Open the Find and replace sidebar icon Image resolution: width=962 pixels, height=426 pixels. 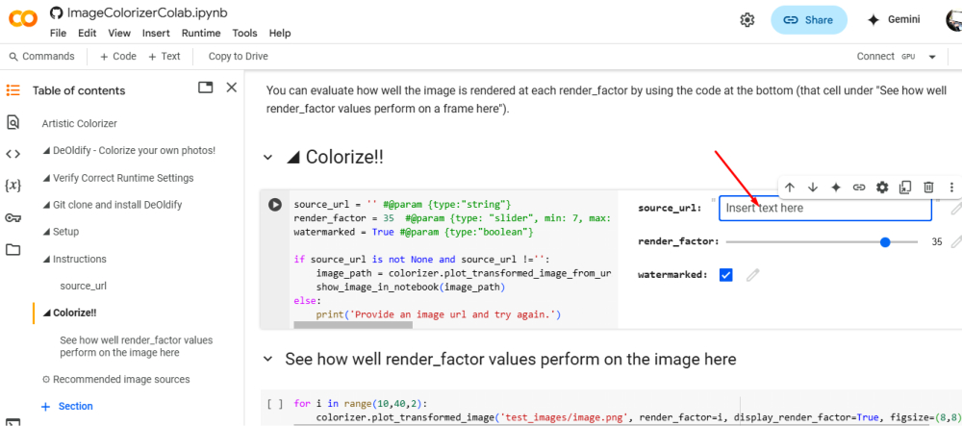pos(13,122)
